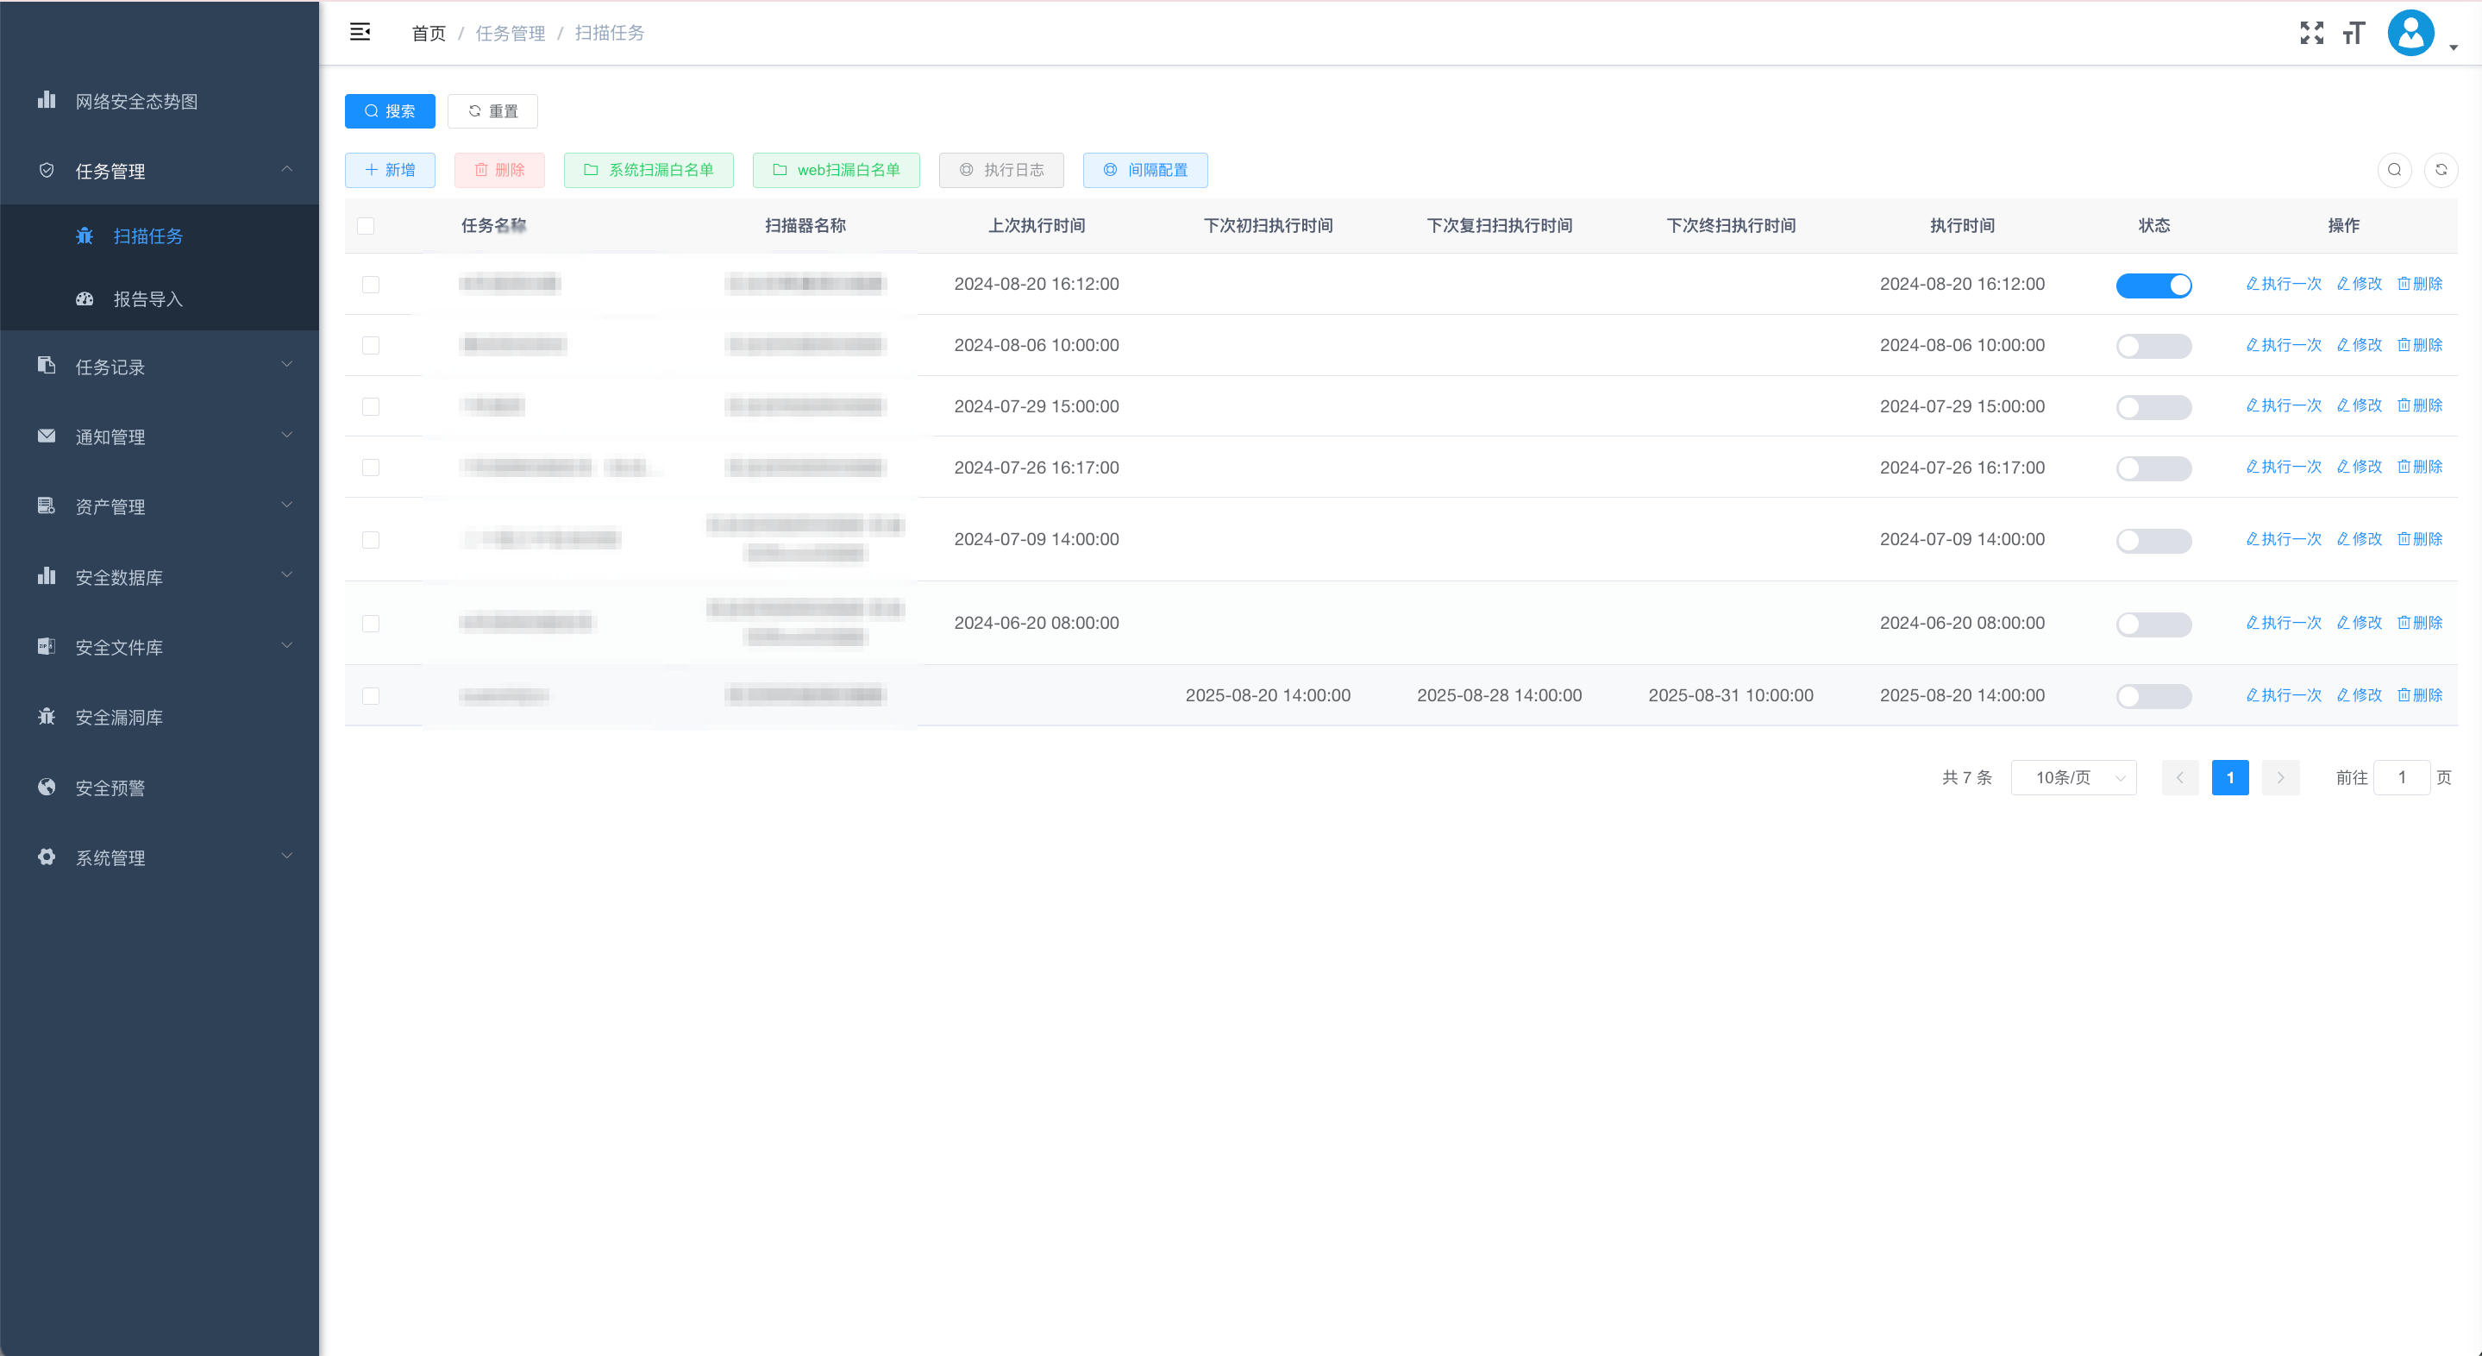Screen dimensions: 2482x1356
Task: Click 执行一次 link in last row
Action: [x=2283, y=695]
